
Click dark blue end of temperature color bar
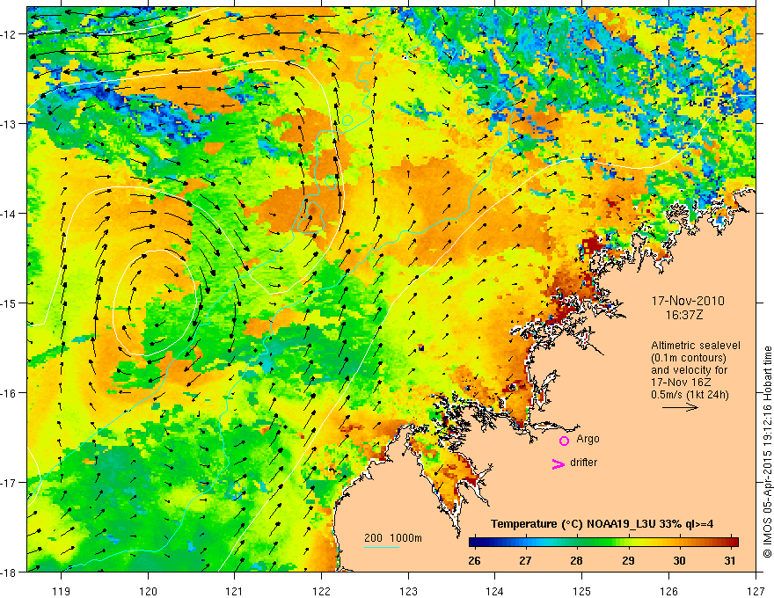[473, 542]
